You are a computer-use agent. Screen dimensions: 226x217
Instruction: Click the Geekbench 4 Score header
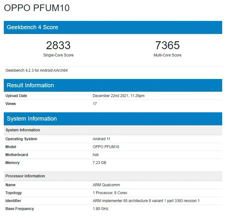click(x=32, y=27)
